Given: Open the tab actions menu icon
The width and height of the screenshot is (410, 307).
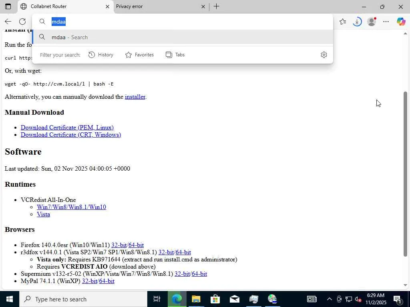Looking at the screenshot, I should (x=8, y=6).
